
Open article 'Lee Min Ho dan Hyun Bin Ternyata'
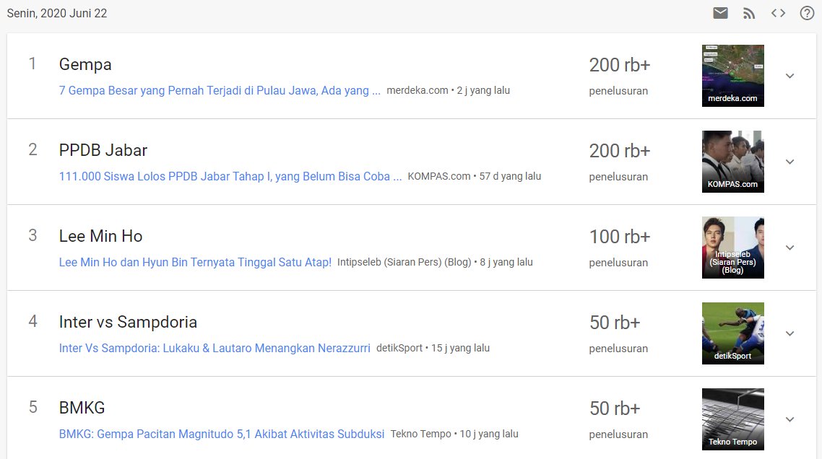point(195,262)
